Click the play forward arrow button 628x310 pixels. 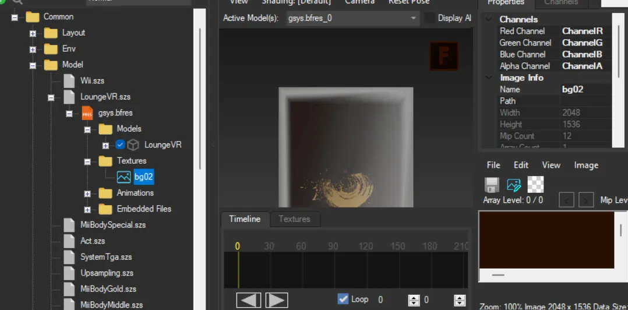click(x=277, y=300)
